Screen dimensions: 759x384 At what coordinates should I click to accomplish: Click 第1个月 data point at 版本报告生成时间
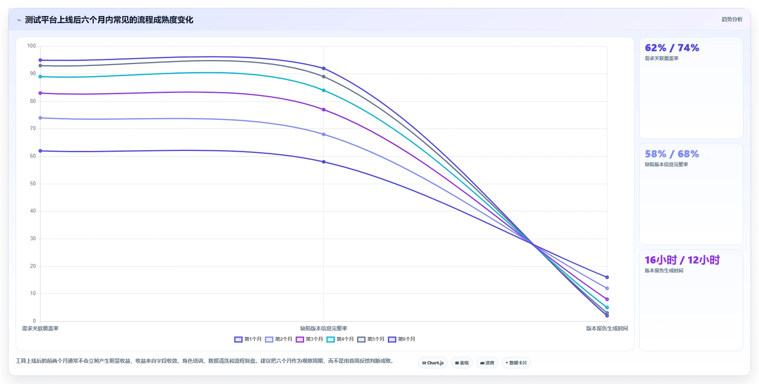pos(607,277)
